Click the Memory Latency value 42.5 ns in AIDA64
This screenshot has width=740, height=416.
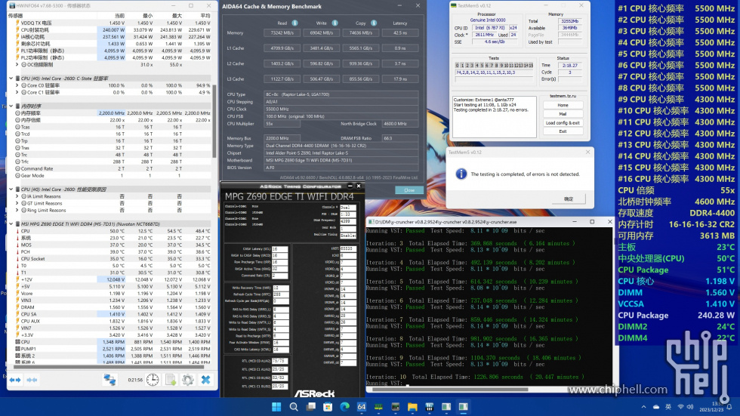point(399,33)
